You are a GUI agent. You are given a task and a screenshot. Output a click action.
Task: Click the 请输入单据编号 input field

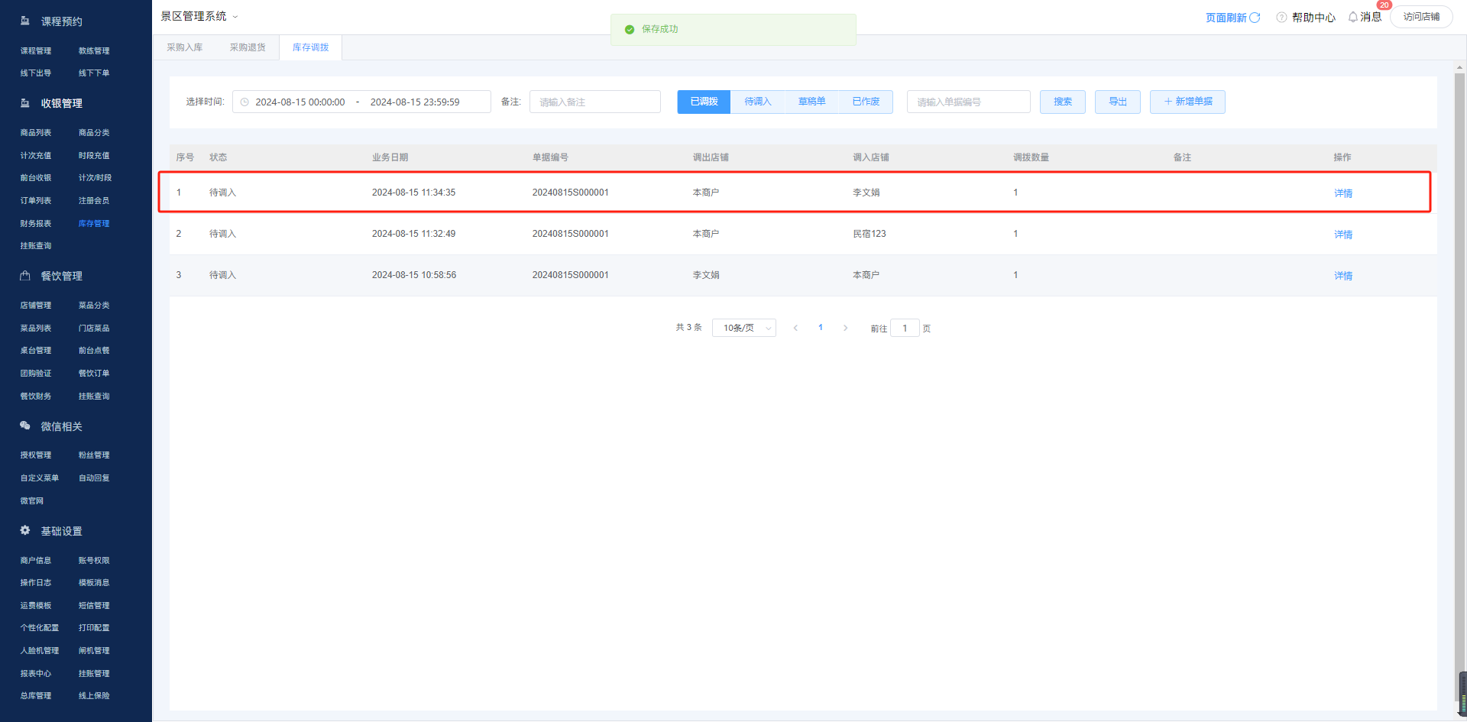pyautogui.click(x=968, y=102)
